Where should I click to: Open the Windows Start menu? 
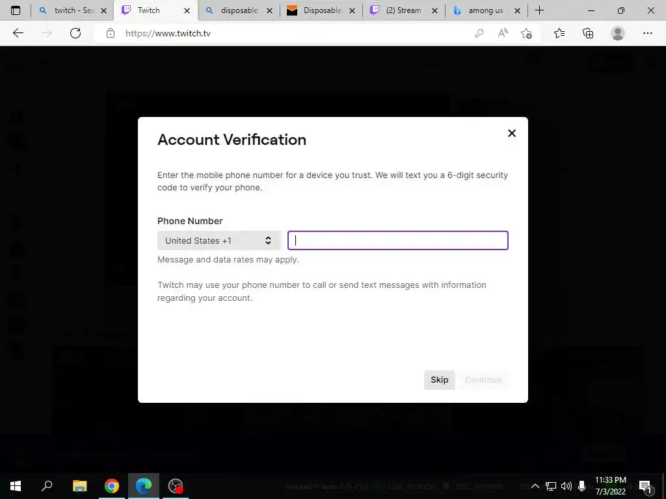click(x=16, y=486)
